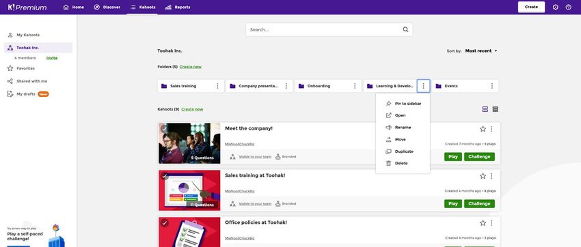Open the Meet the company! title

pos(249,128)
